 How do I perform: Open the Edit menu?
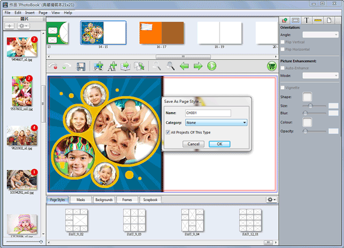coord(18,13)
